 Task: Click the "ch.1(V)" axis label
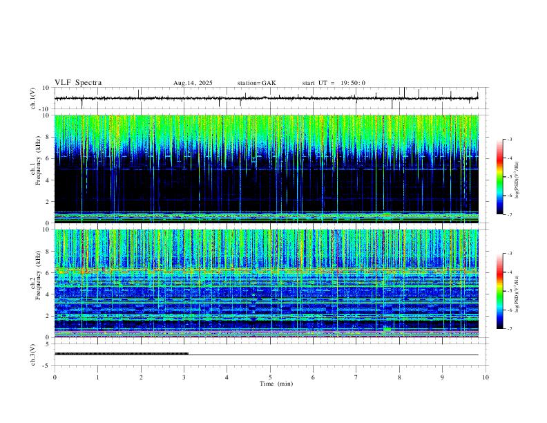click(x=33, y=98)
